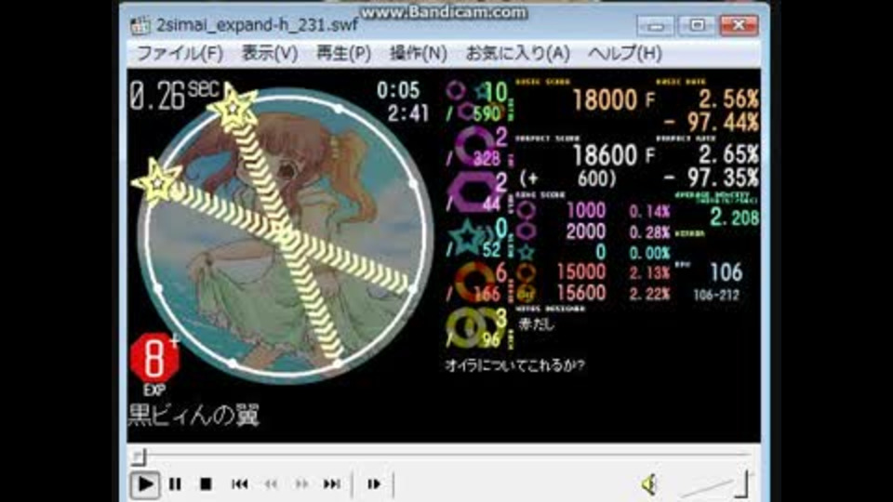This screenshot has height=502, width=893.
Task: Stop the playback
Action: (x=206, y=484)
